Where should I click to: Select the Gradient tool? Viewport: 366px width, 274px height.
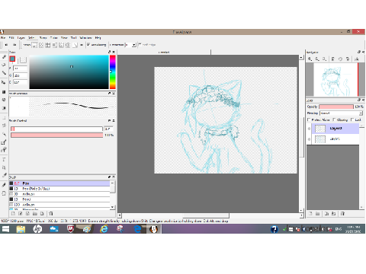pyautogui.click(x=4, y=108)
